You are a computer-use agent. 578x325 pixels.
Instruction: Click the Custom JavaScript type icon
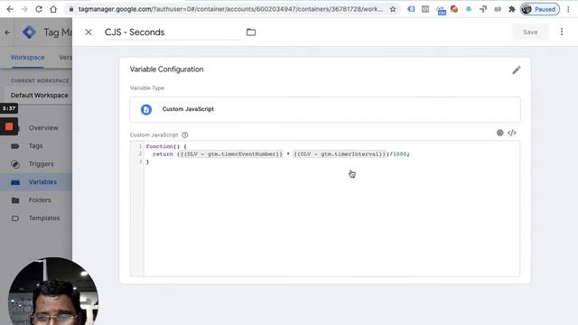[146, 109]
